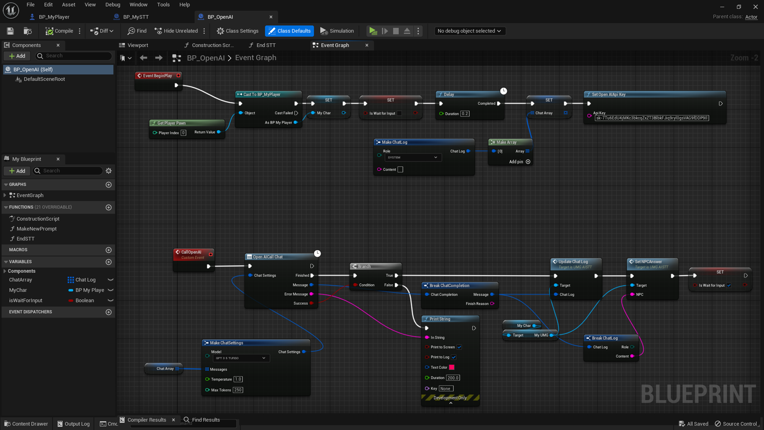Edit the Api Key field in Set Open AIApi Key
This screenshot has width=764, height=430.
tap(652, 118)
